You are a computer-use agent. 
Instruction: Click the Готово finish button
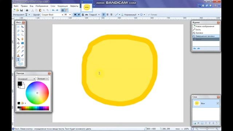coord(153,15)
